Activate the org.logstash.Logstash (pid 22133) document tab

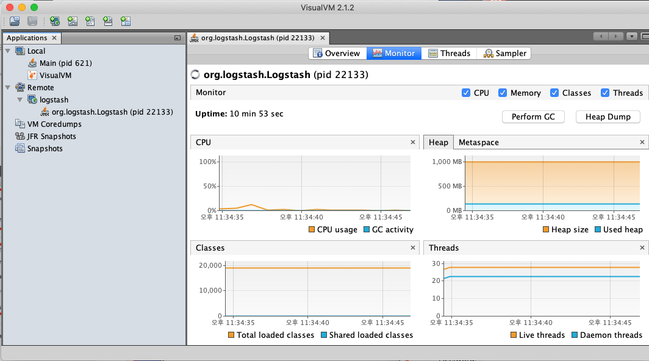coord(257,38)
